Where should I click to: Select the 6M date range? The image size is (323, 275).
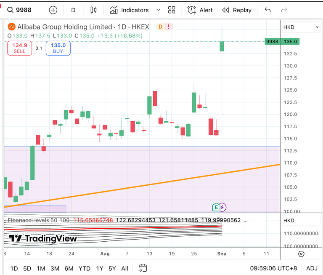pos(69,268)
